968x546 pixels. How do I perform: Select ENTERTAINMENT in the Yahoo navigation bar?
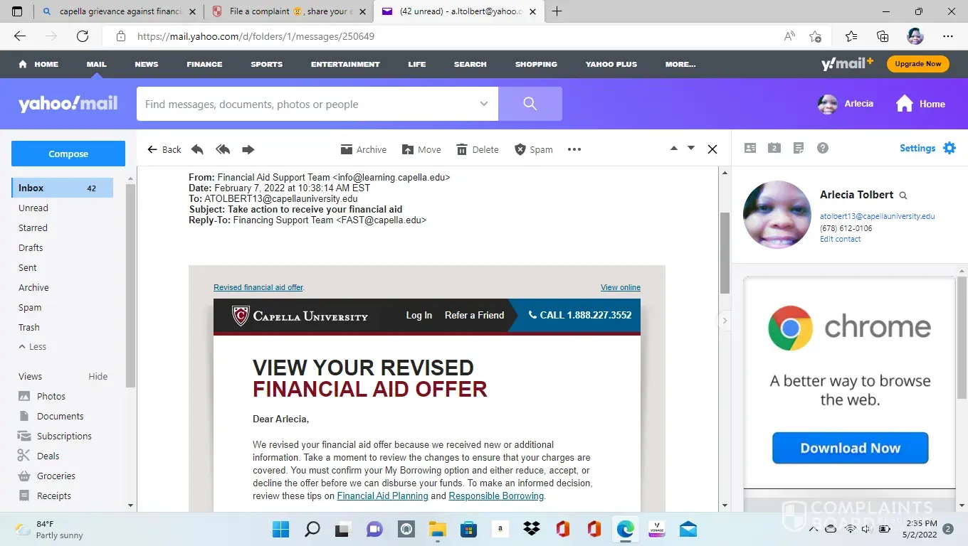(x=345, y=64)
